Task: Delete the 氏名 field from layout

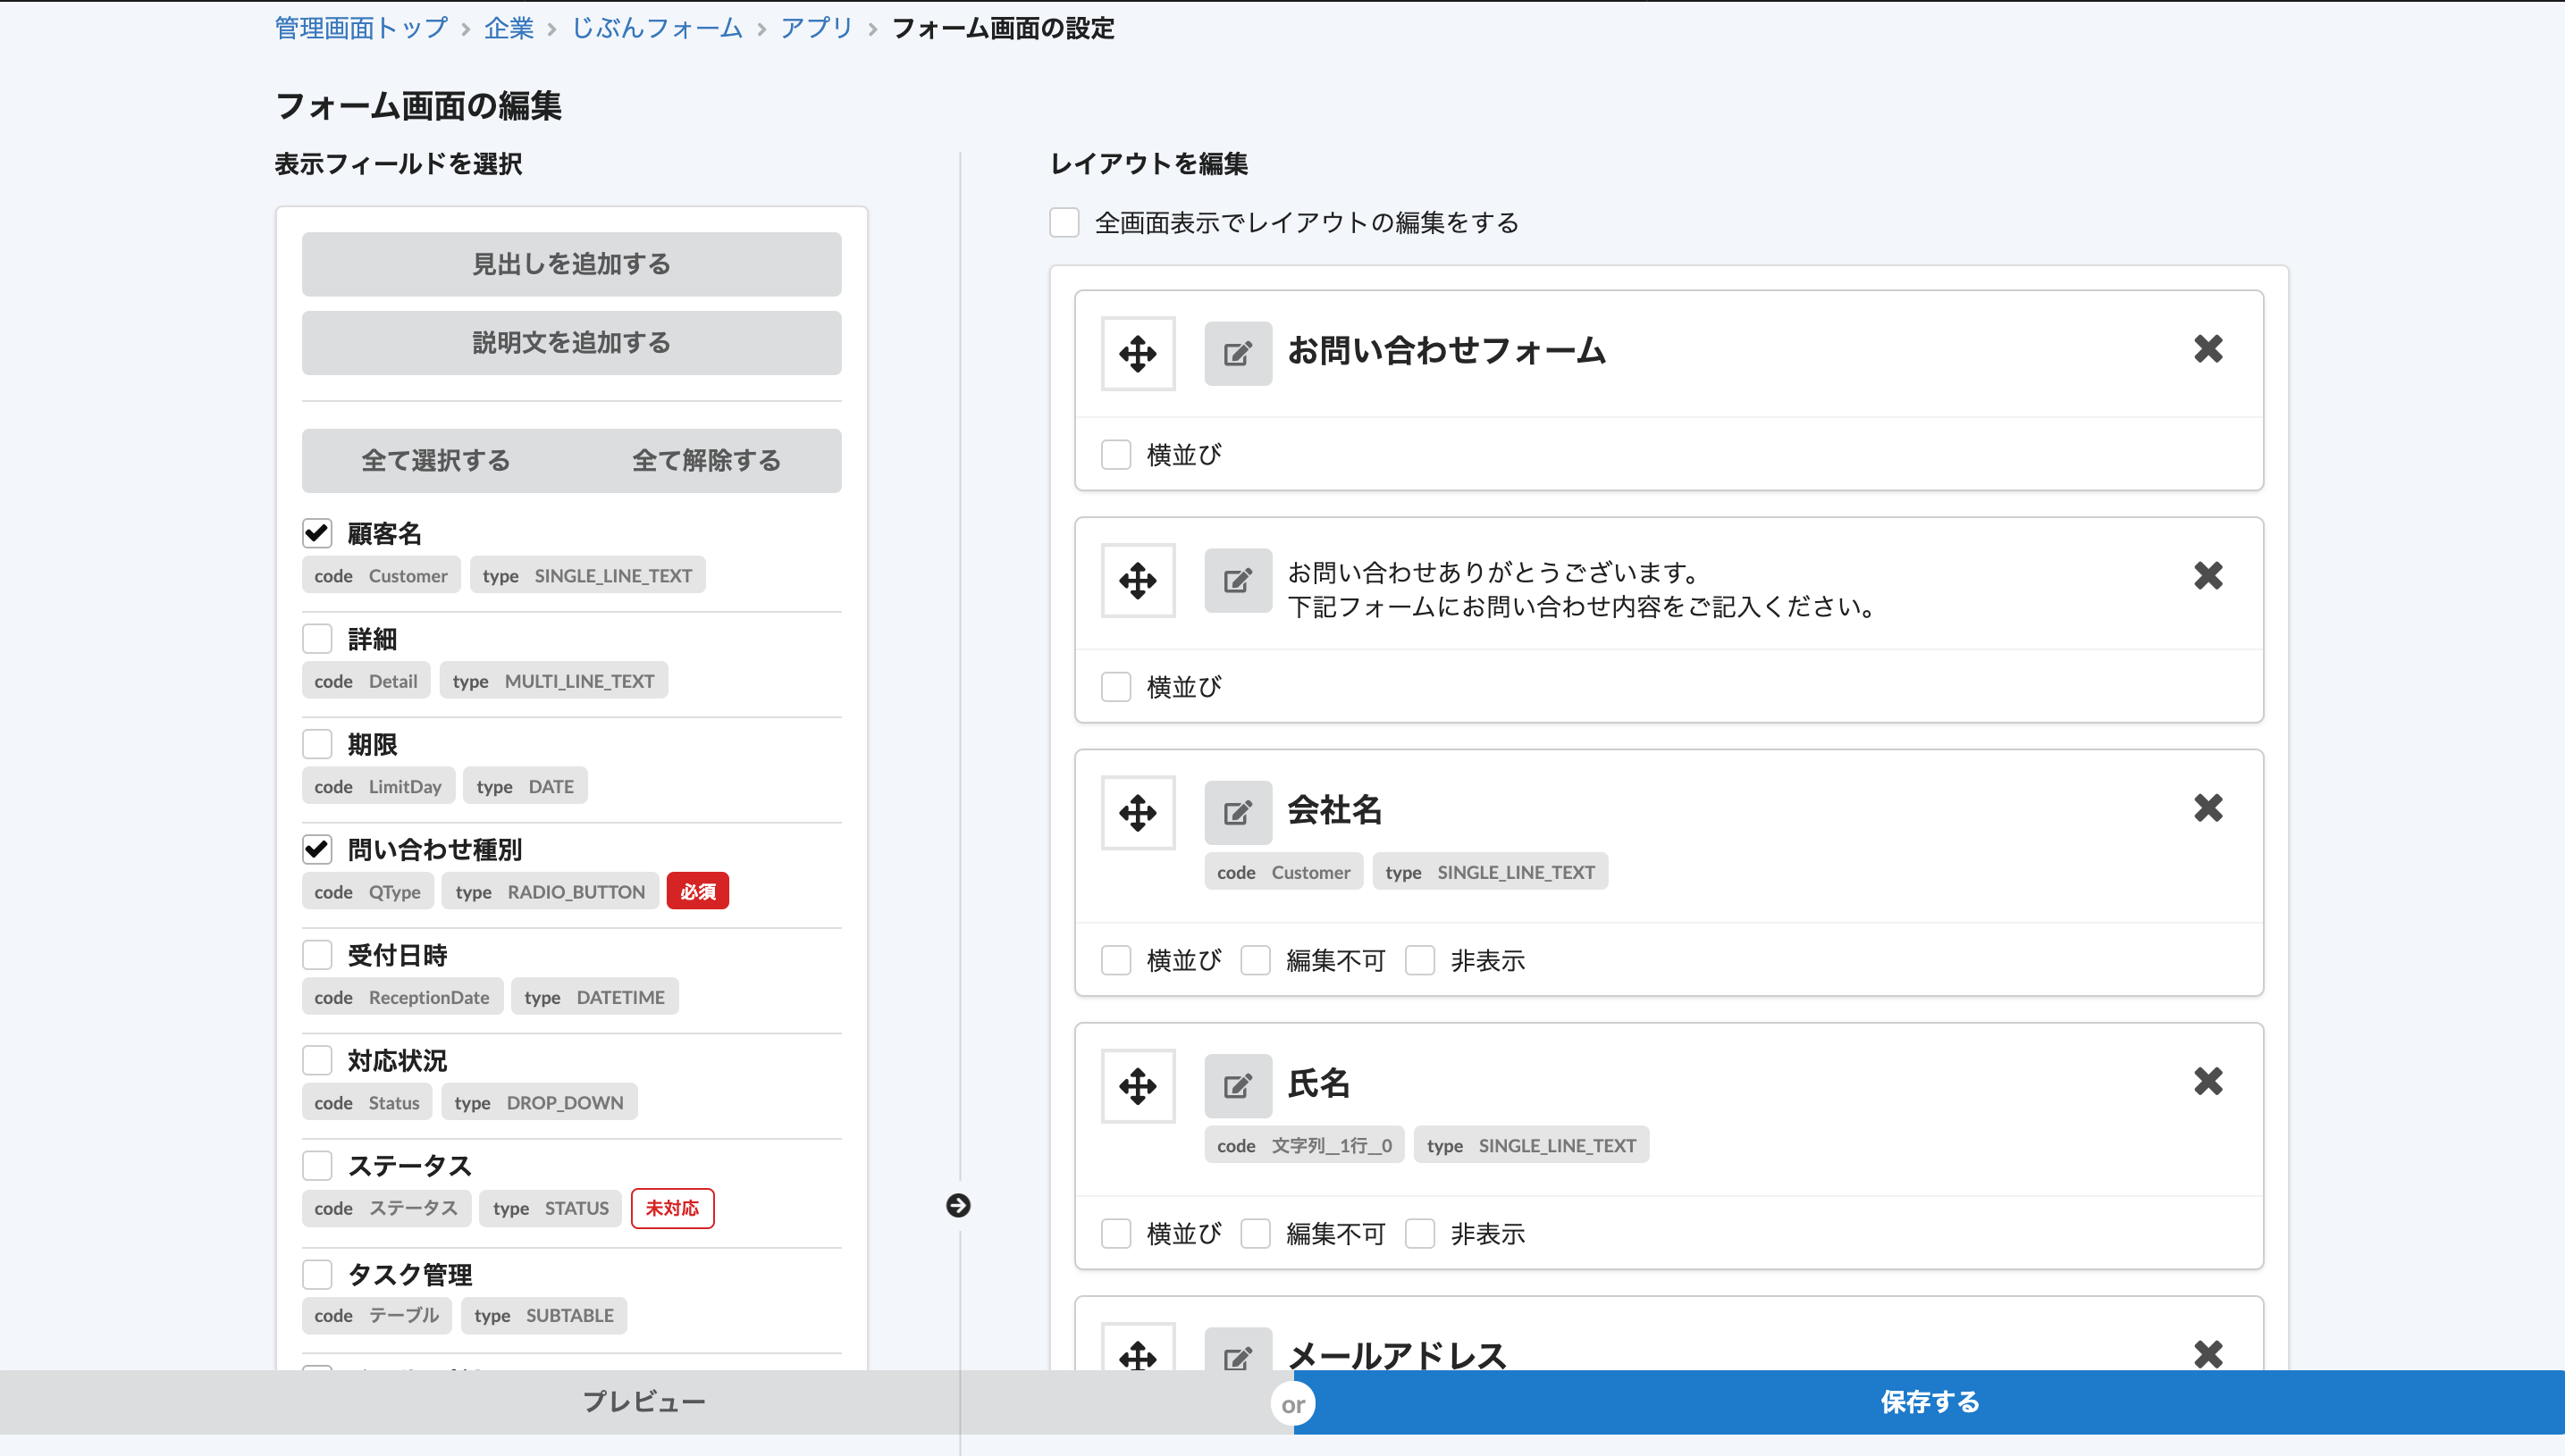Action: [2208, 1081]
